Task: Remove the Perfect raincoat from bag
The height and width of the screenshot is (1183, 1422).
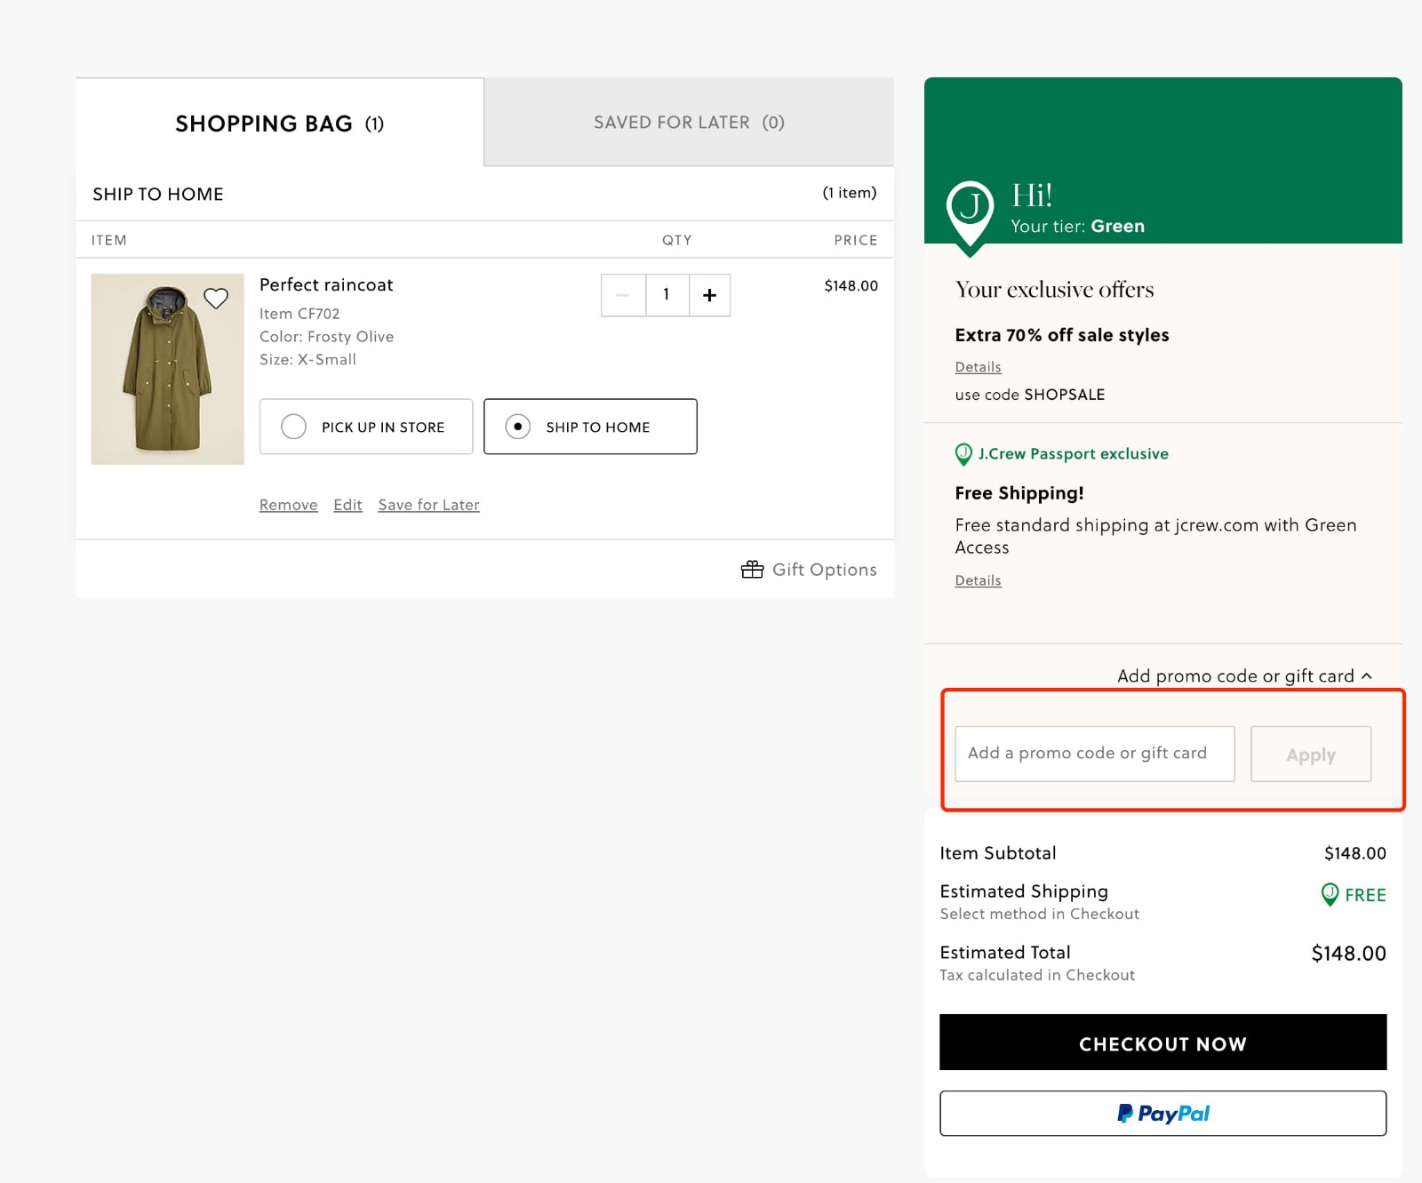Action: 288,505
